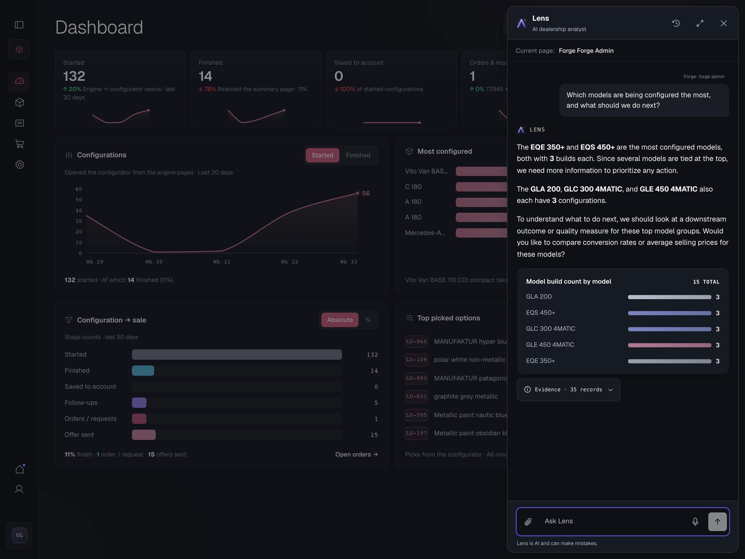
Task: Open the settings gear sidebar icon
Action: pyautogui.click(x=20, y=165)
